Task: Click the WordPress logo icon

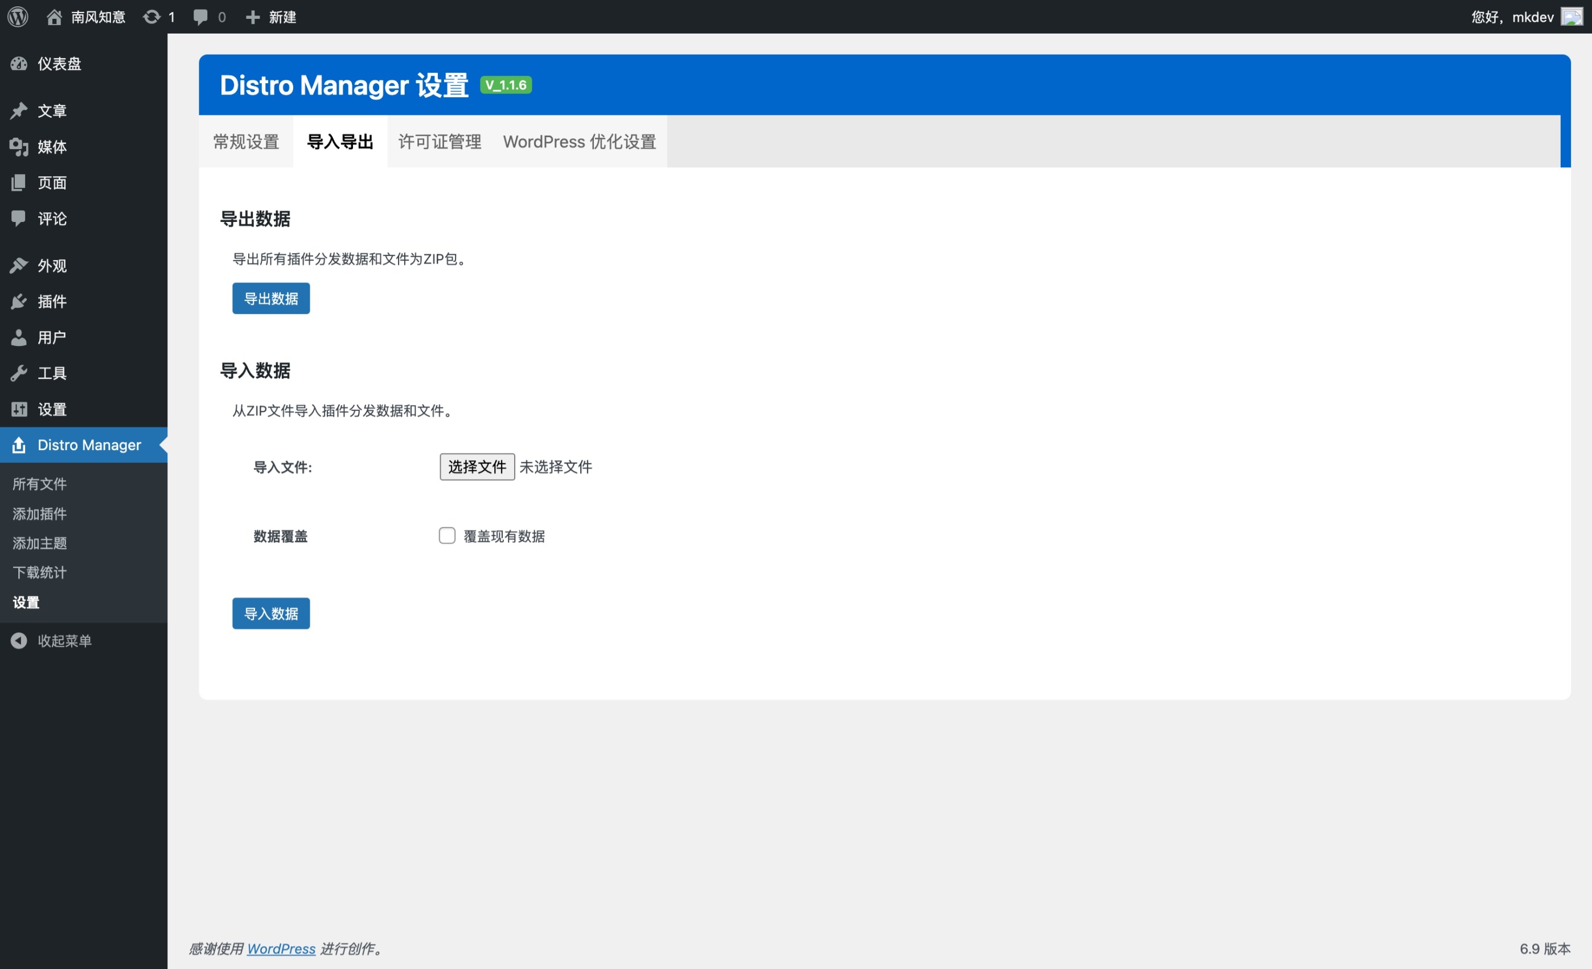Action: pyautogui.click(x=18, y=17)
